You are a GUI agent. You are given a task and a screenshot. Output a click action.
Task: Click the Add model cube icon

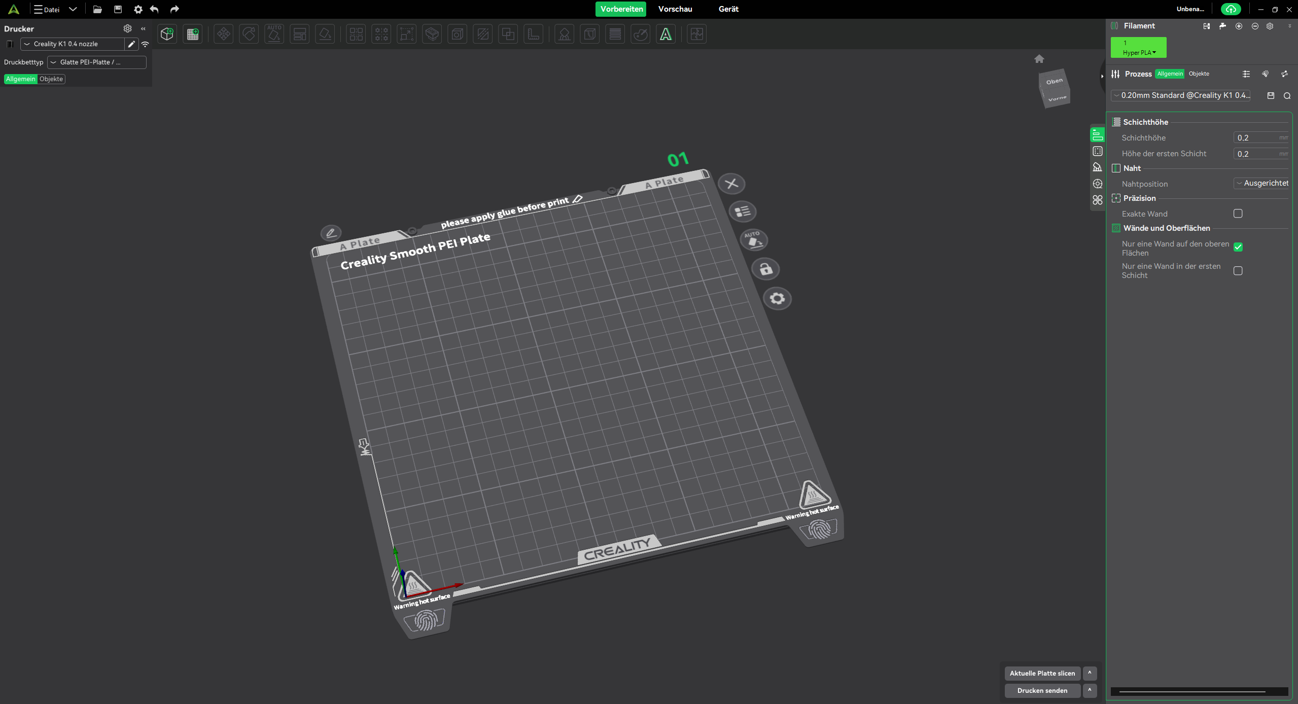coord(167,34)
